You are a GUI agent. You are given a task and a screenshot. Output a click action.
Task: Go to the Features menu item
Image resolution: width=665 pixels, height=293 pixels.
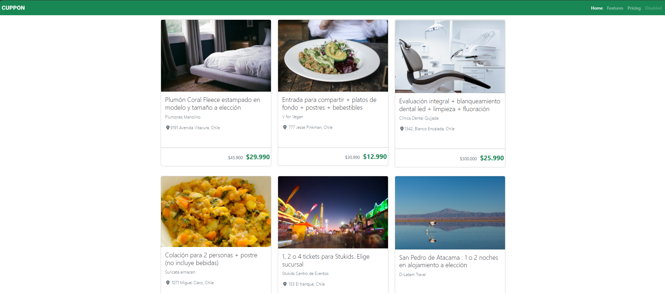(615, 8)
